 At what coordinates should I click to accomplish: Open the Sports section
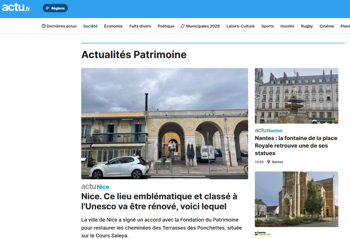(267, 26)
